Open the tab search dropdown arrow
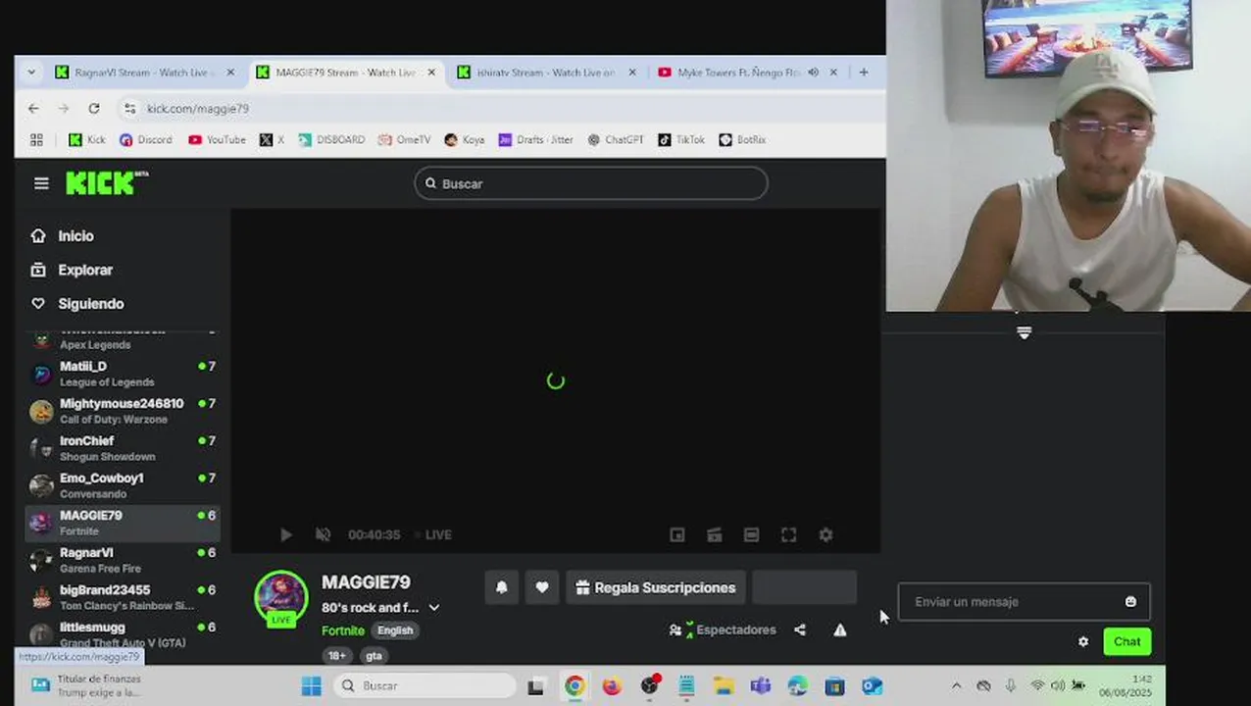 [31, 72]
